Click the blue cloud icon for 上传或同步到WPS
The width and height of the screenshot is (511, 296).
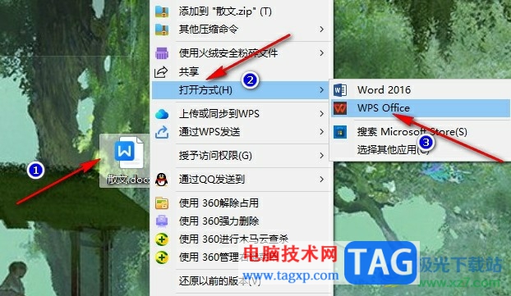coord(162,114)
